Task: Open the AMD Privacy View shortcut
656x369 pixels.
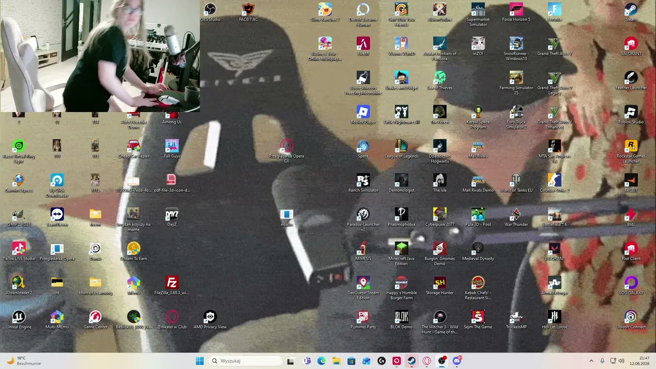Action: 210,320
